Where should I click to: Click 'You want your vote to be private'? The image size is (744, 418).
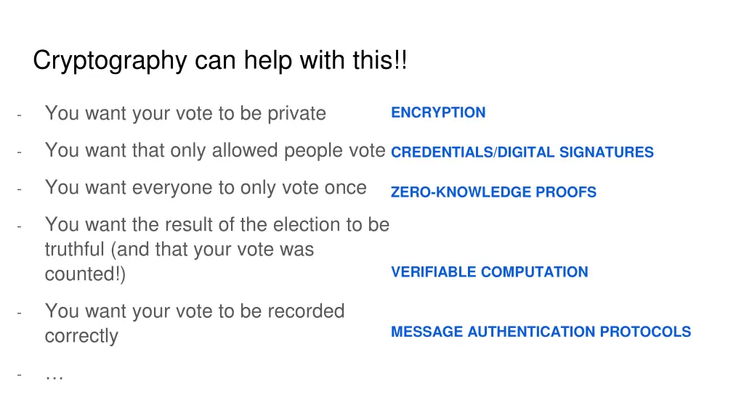185,114
